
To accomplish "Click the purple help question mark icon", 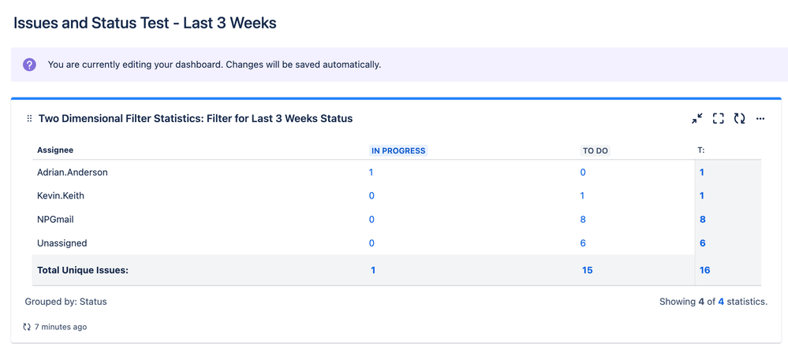I will click(x=29, y=65).
